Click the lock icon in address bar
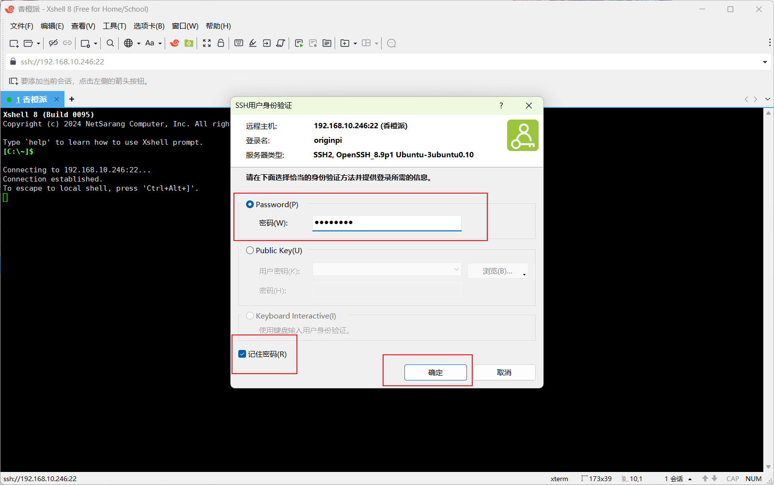 [x=13, y=61]
